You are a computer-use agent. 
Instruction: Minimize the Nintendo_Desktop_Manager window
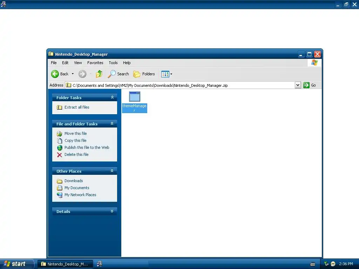click(x=301, y=54)
